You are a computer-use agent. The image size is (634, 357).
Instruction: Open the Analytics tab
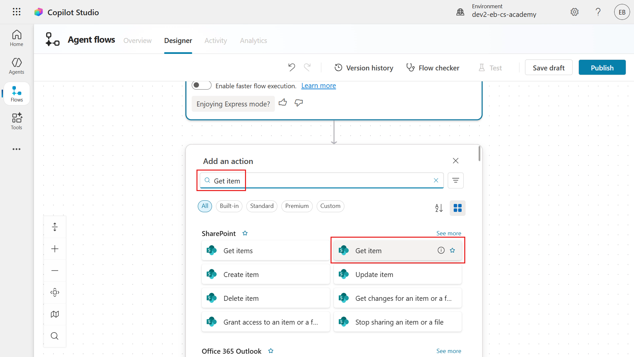tap(253, 41)
